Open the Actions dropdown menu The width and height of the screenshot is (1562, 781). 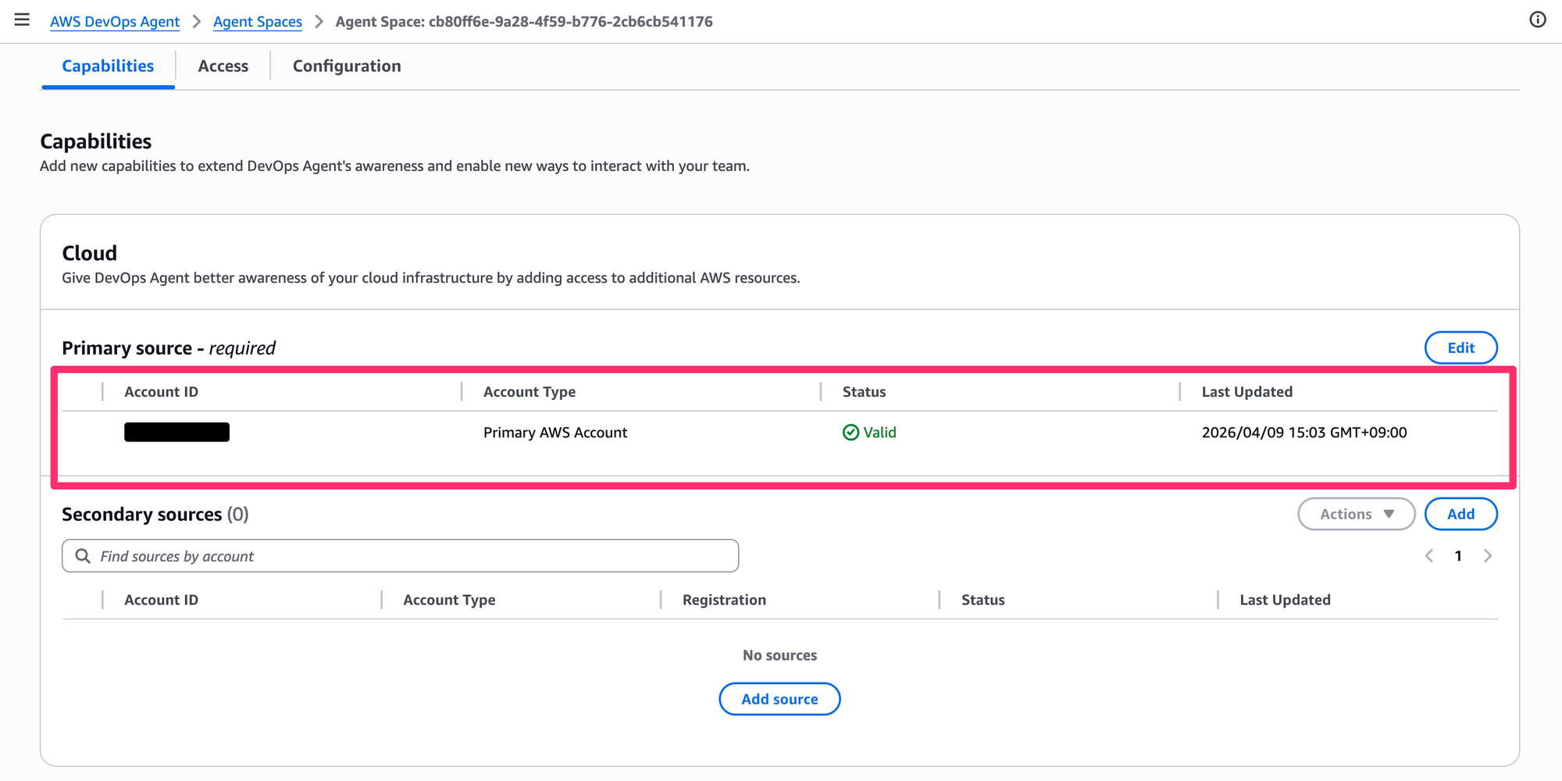(x=1356, y=514)
